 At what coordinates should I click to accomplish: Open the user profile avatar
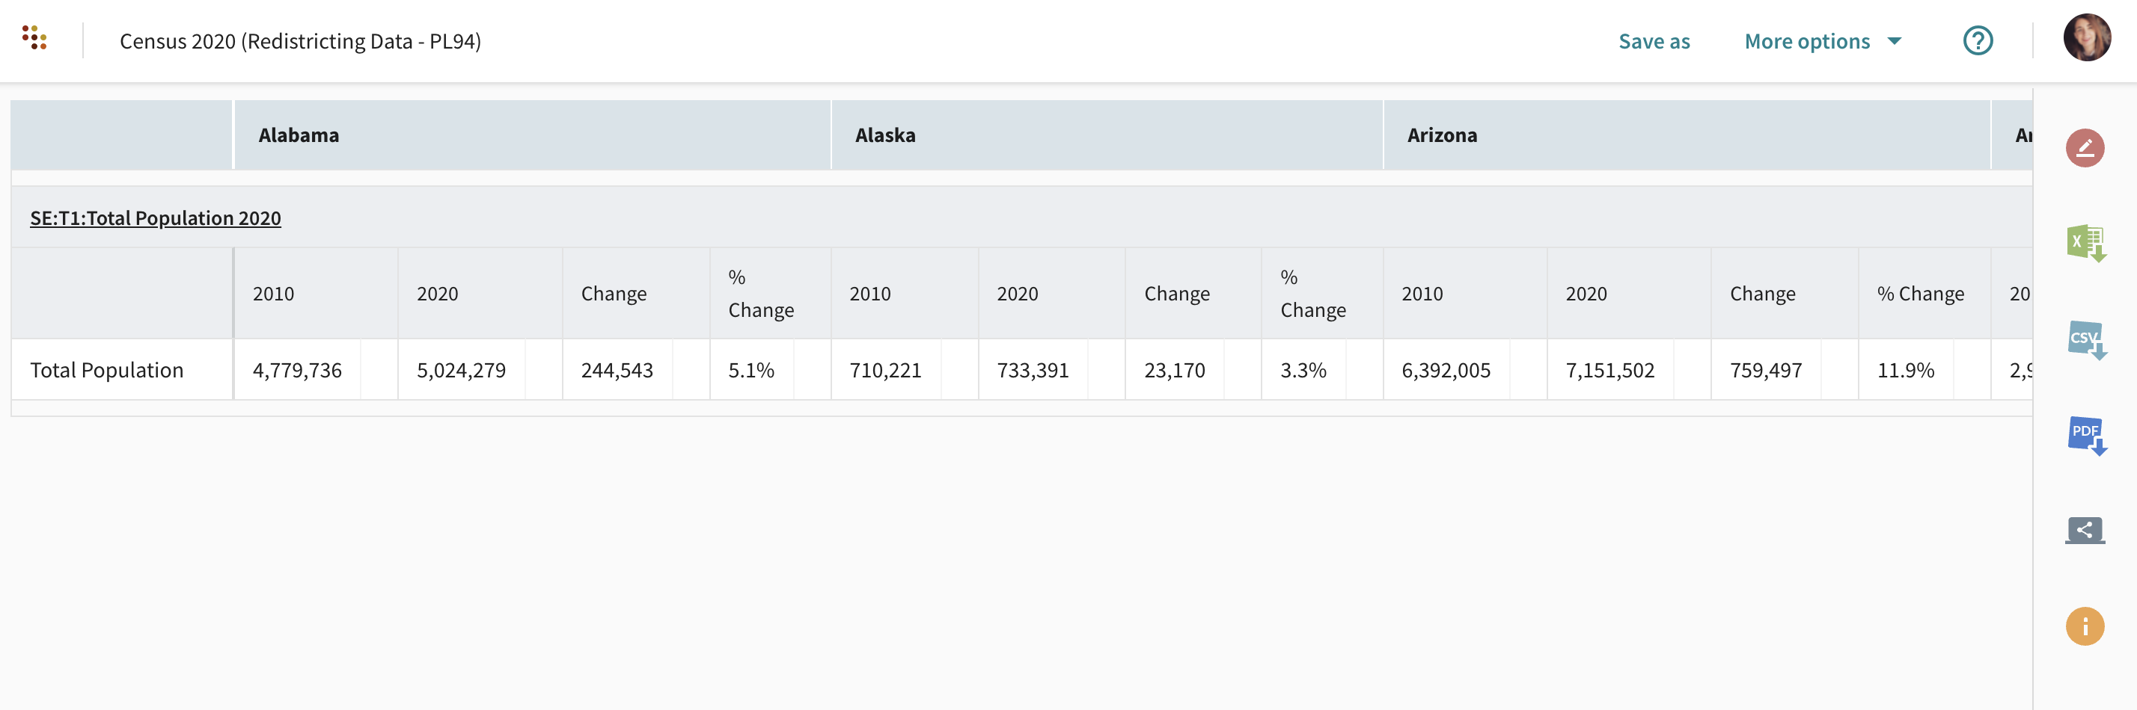2085,38
